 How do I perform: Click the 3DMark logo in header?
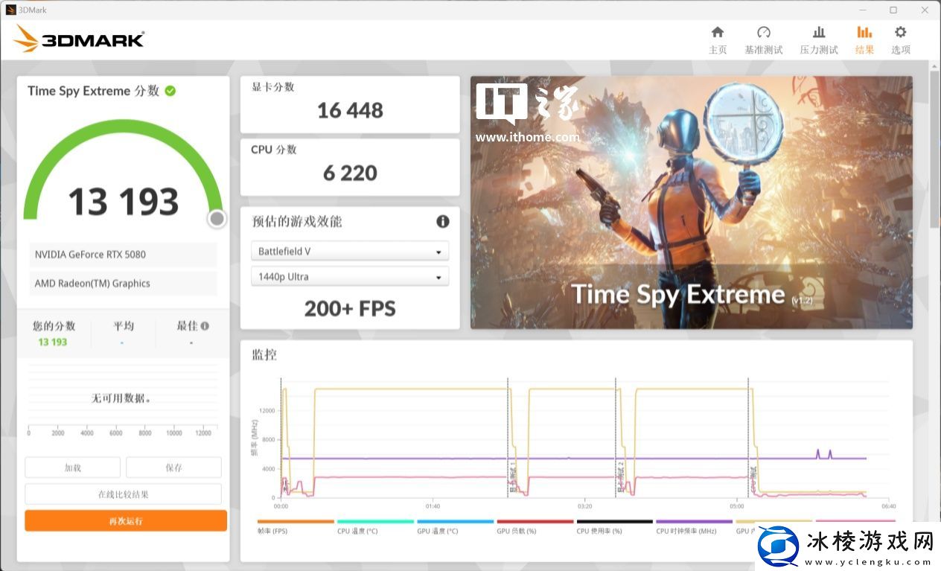79,39
